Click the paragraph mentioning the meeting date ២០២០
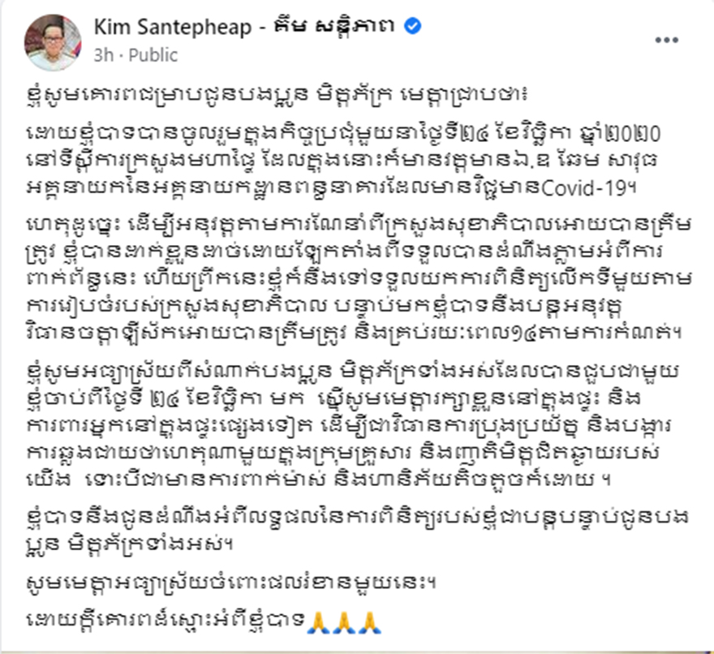The width and height of the screenshot is (714, 654). tap(343, 161)
